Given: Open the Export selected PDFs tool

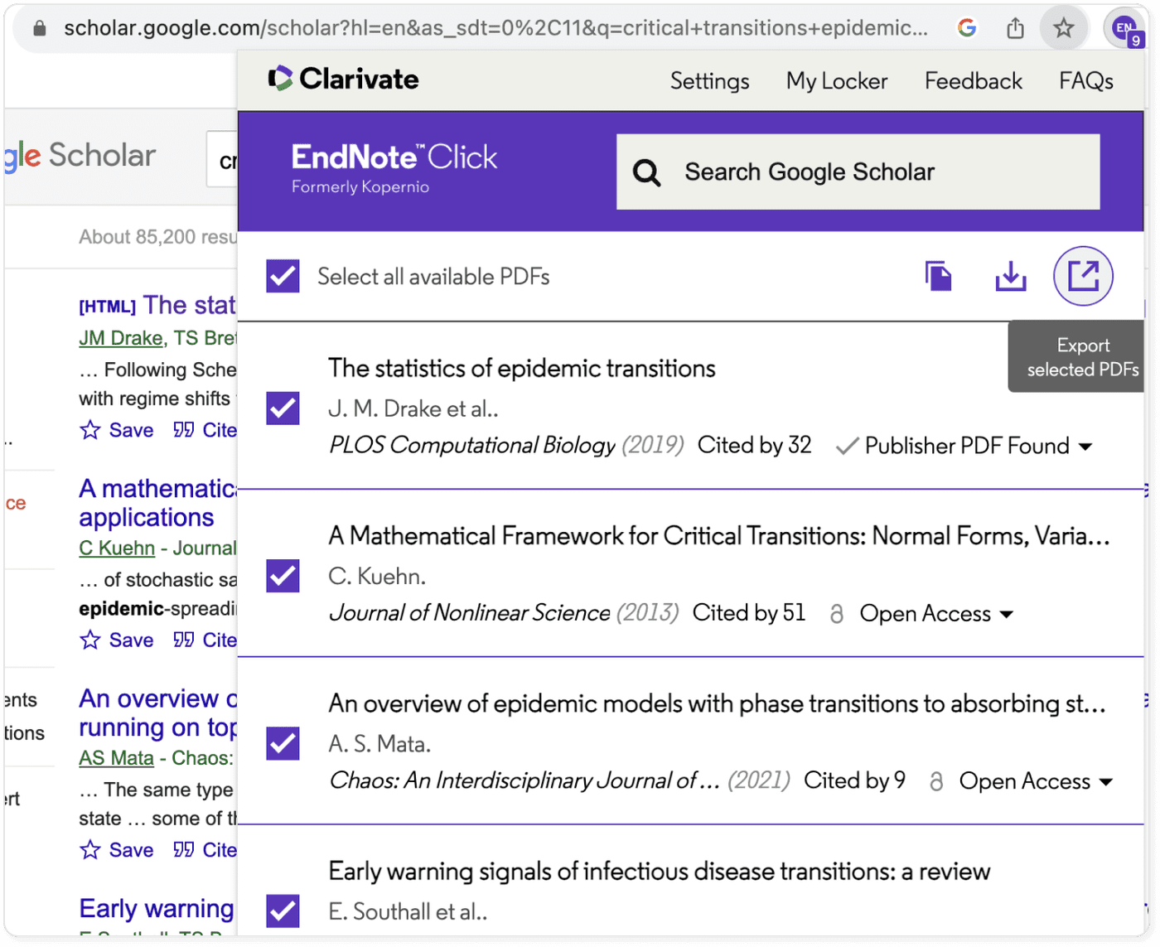Looking at the screenshot, I should click(1085, 276).
